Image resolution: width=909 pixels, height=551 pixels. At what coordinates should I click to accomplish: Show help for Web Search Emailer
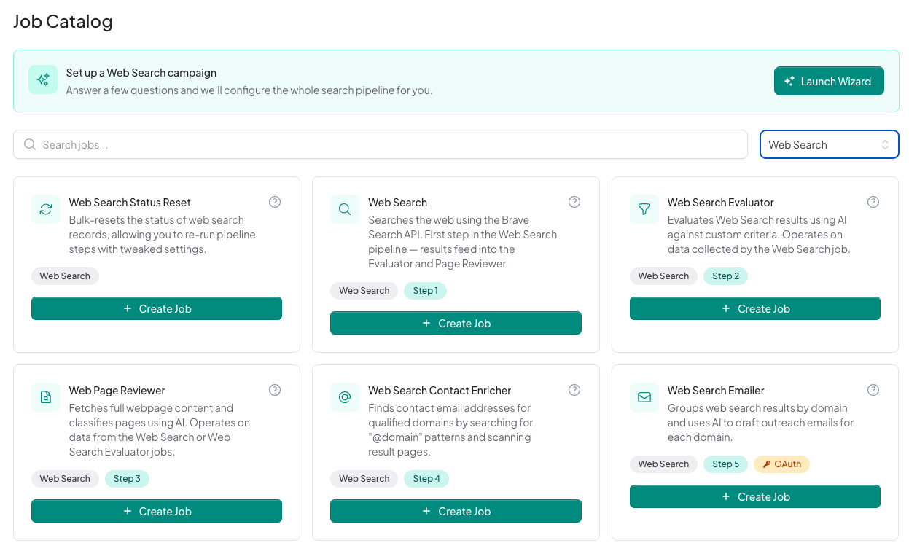coord(873,390)
